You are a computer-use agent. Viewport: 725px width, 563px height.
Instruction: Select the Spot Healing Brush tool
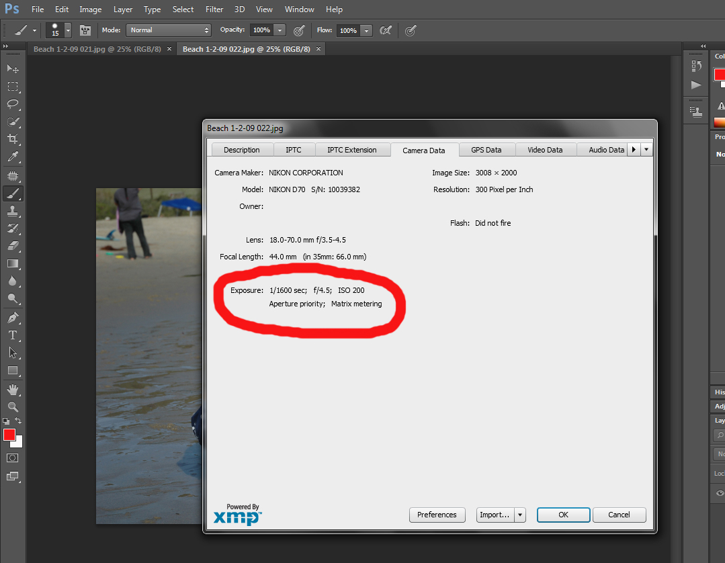pyautogui.click(x=13, y=176)
